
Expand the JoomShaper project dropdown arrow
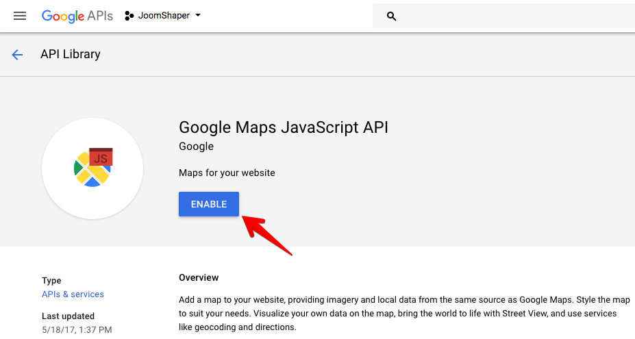[198, 15]
